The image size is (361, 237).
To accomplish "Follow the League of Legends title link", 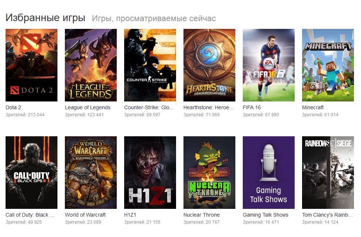I will (87, 107).
